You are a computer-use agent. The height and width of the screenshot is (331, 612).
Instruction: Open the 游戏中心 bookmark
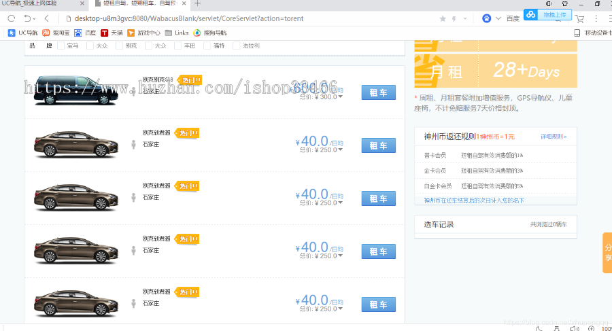143,33
